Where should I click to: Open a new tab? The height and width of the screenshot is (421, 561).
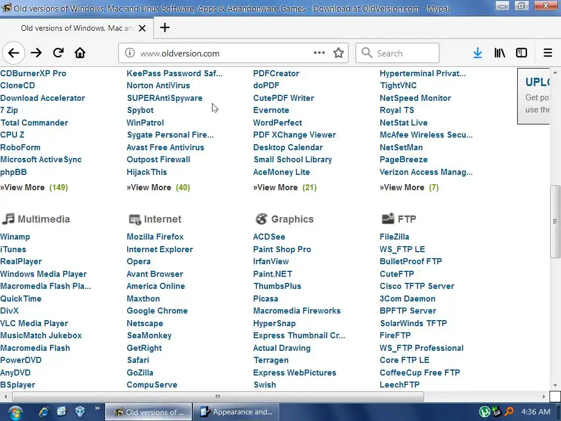tap(165, 27)
